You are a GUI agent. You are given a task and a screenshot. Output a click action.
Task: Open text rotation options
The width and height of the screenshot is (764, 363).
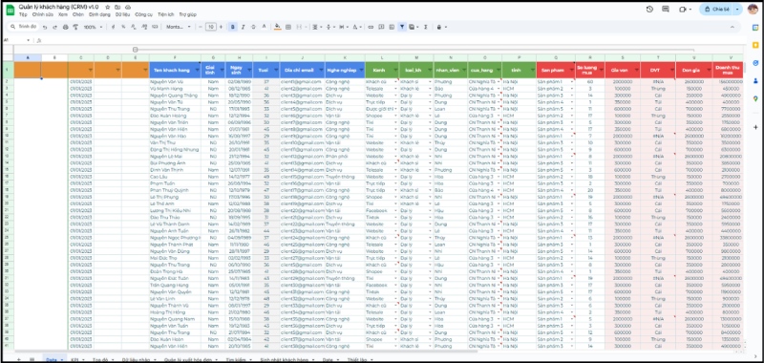point(356,28)
